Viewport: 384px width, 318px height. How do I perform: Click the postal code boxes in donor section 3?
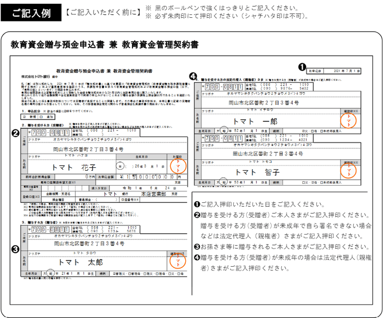(51, 229)
